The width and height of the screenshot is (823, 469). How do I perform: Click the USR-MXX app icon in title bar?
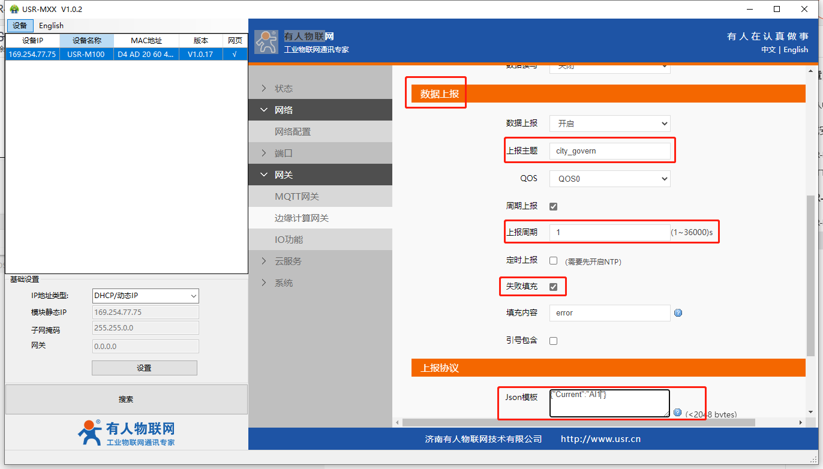pyautogui.click(x=14, y=9)
